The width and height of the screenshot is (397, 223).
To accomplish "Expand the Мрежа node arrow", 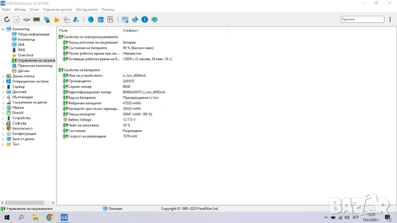I will 3,107.
